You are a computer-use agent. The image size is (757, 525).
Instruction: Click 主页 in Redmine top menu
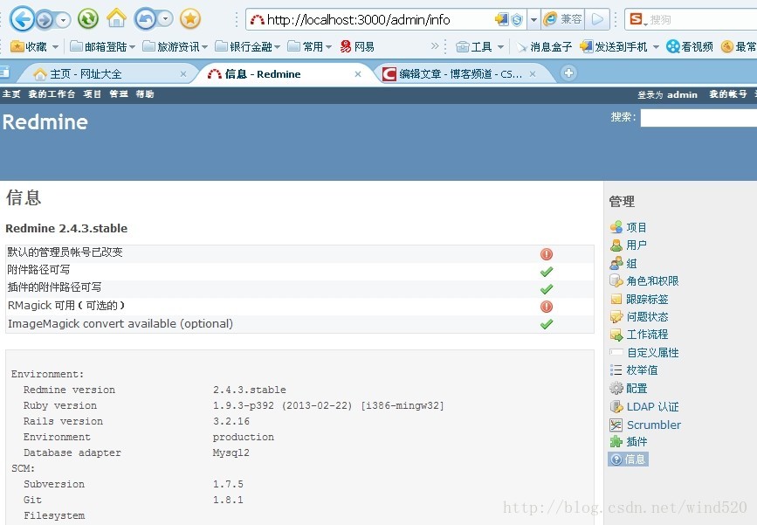pos(10,94)
